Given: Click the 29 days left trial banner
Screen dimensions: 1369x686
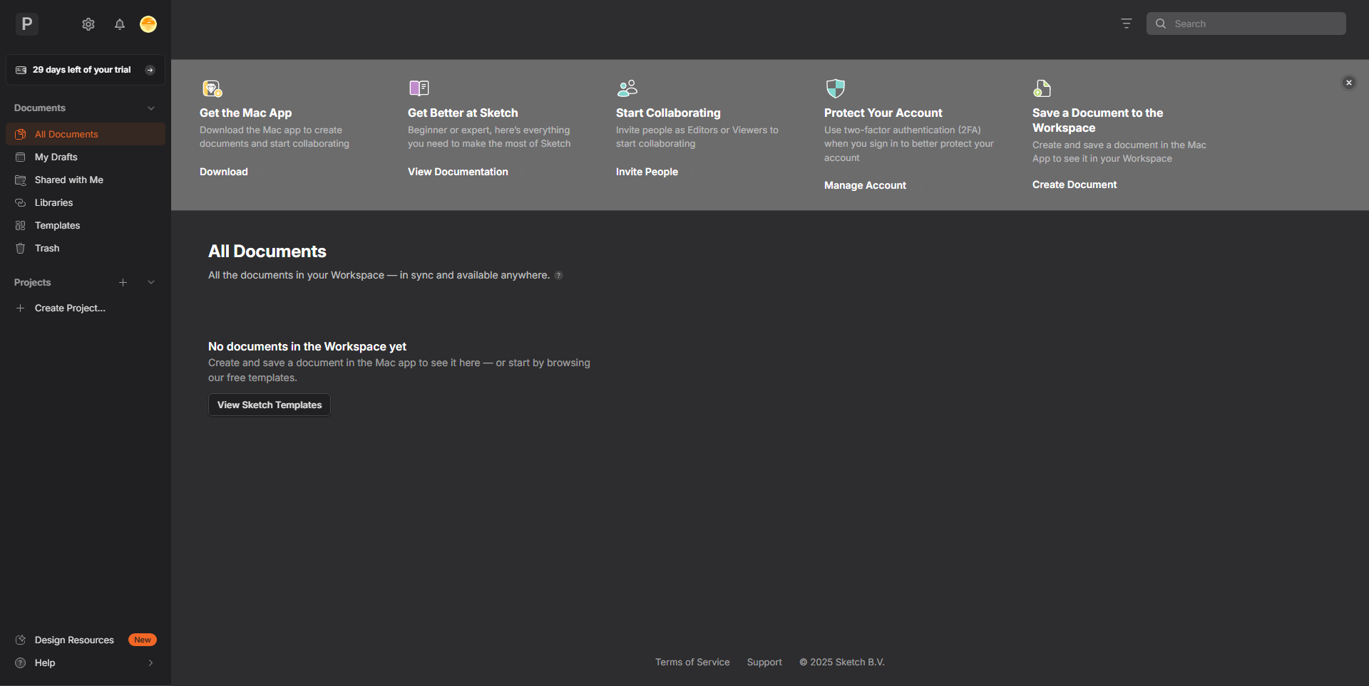Looking at the screenshot, I should point(86,70).
